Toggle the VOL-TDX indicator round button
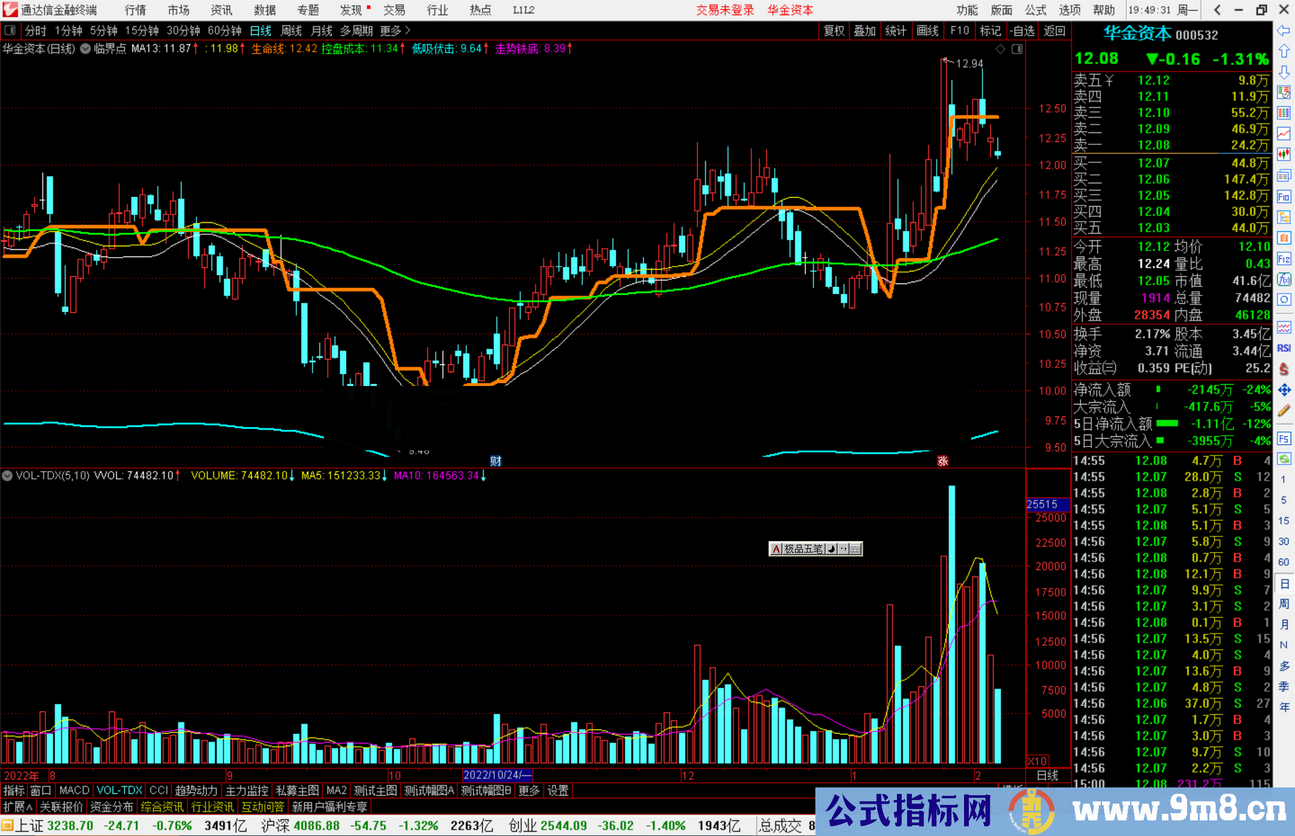 7,476
